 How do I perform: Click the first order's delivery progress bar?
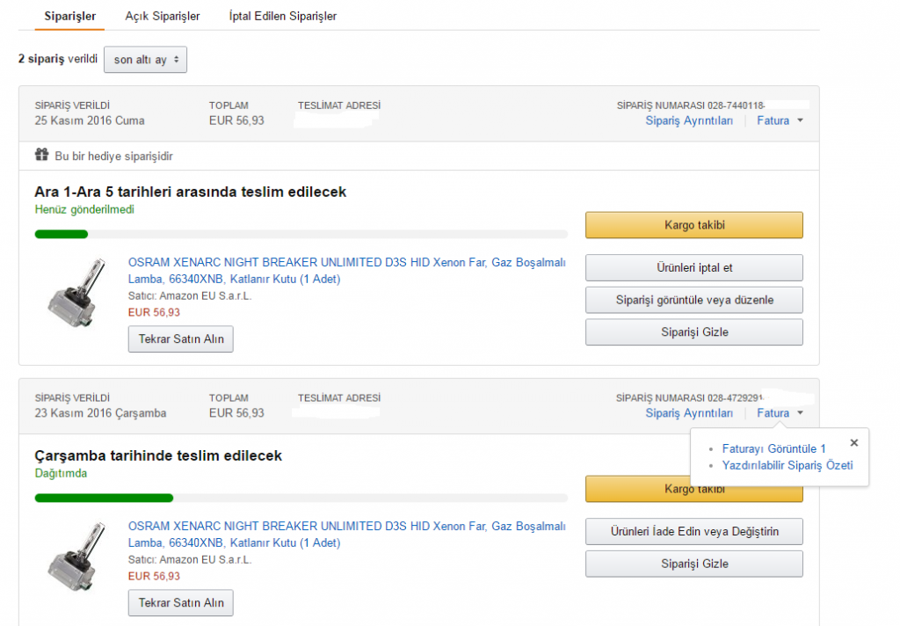(x=301, y=235)
